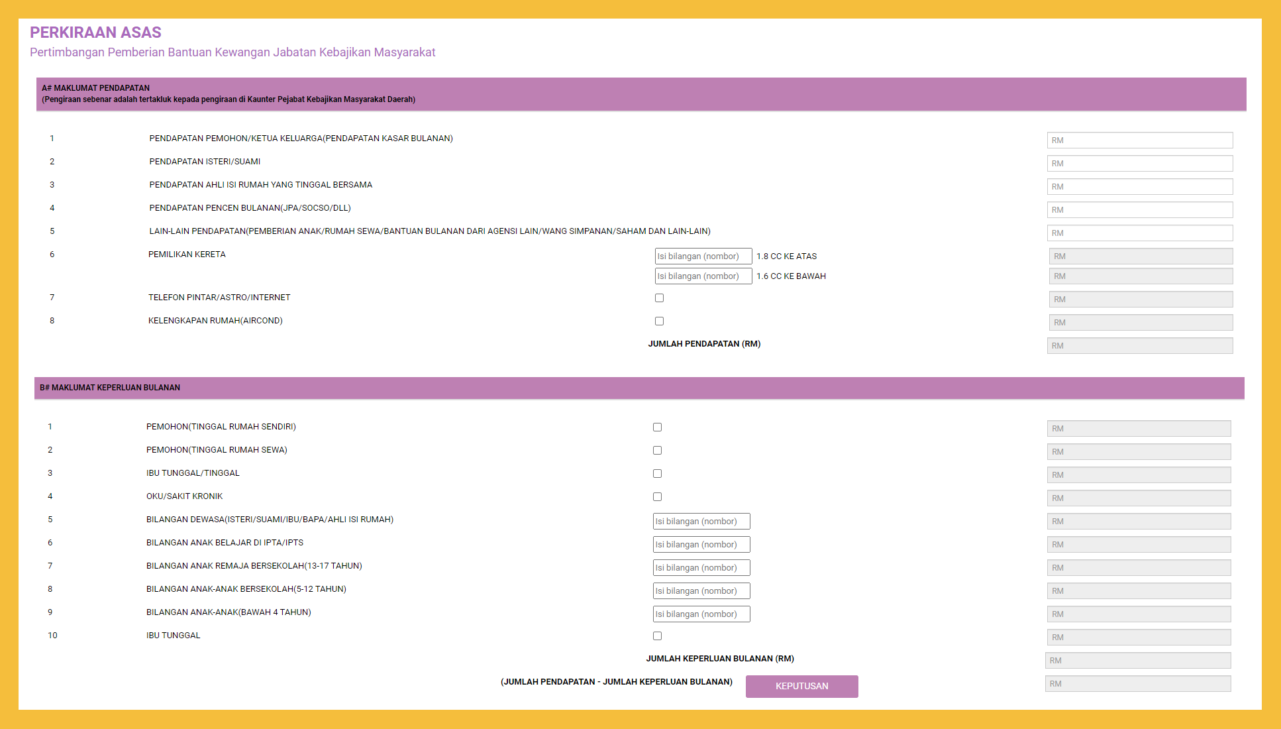Select the Pemohon (Tinggal Rumah Sewa) checkbox
Image resolution: width=1281 pixels, height=729 pixels.
tap(657, 451)
